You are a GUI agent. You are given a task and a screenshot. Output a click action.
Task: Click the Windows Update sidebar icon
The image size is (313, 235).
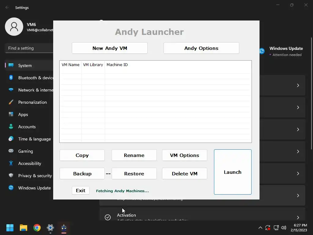coord(11,188)
